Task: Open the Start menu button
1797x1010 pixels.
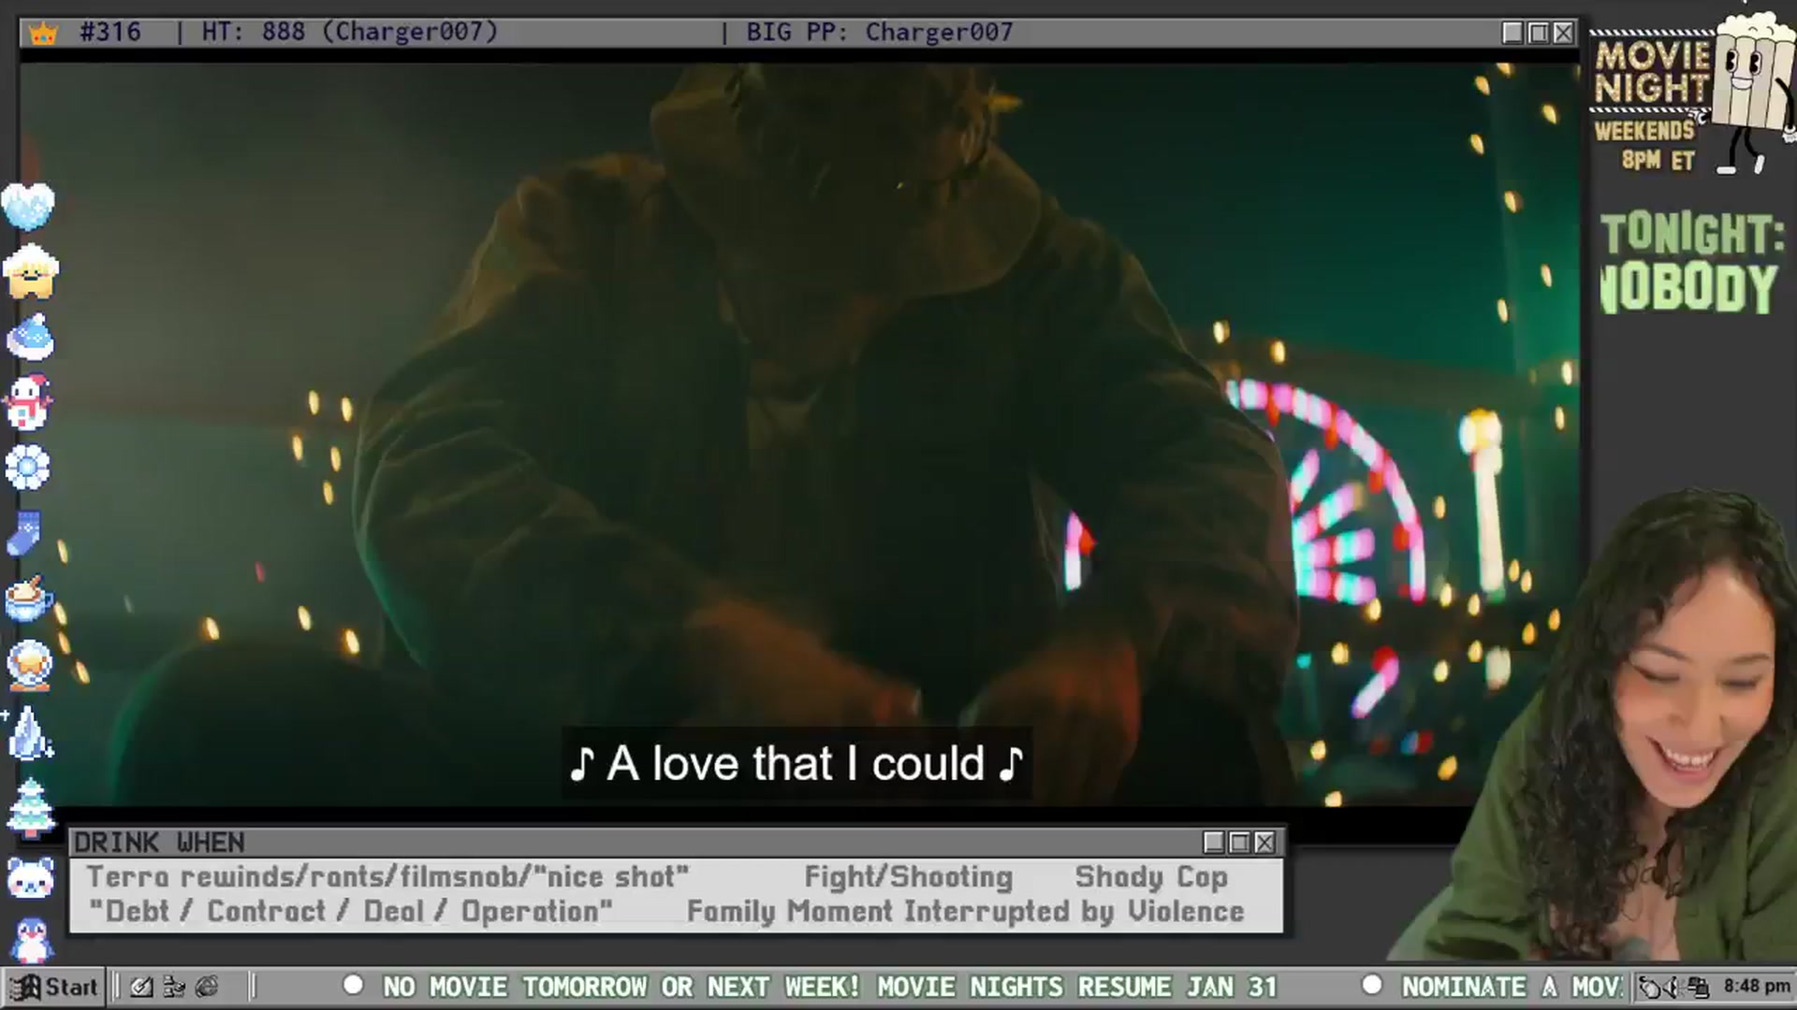Action: [53, 988]
